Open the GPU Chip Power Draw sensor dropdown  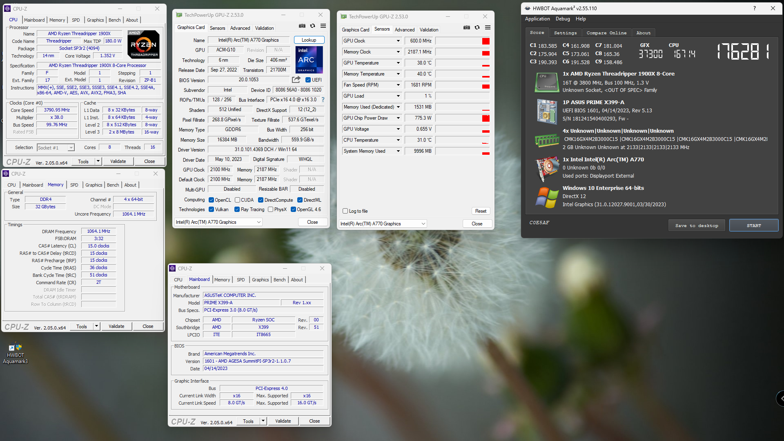tap(398, 118)
